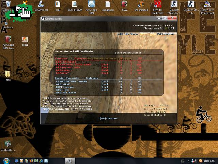The image size is (218, 164).
Task: Launch the sXe Injected shortcut
Action: (x=141, y=6)
